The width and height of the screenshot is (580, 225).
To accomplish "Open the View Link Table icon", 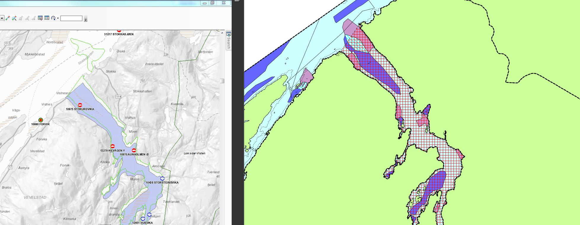I will pyautogui.click(x=47, y=18).
